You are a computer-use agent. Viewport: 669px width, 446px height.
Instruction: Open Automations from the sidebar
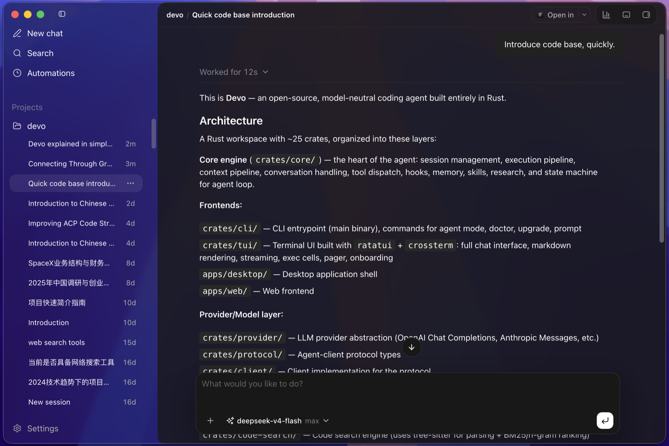point(51,73)
